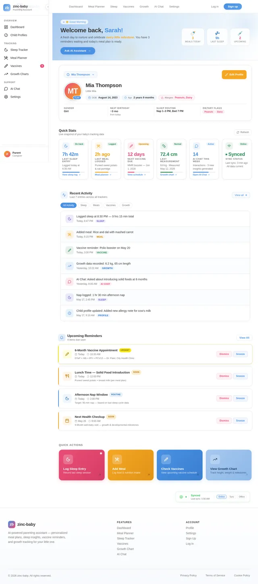Viewport: 258px width, 584px height.
Task: Click the Log Sleep Entry moon icon
Action: tap(68, 459)
